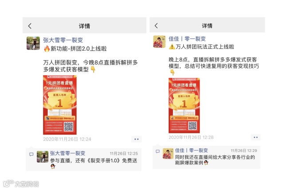The height and width of the screenshot is (190, 292).
Task: Click post text 万人拼团玩法正式上线啦
Action: (x=201, y=47)
